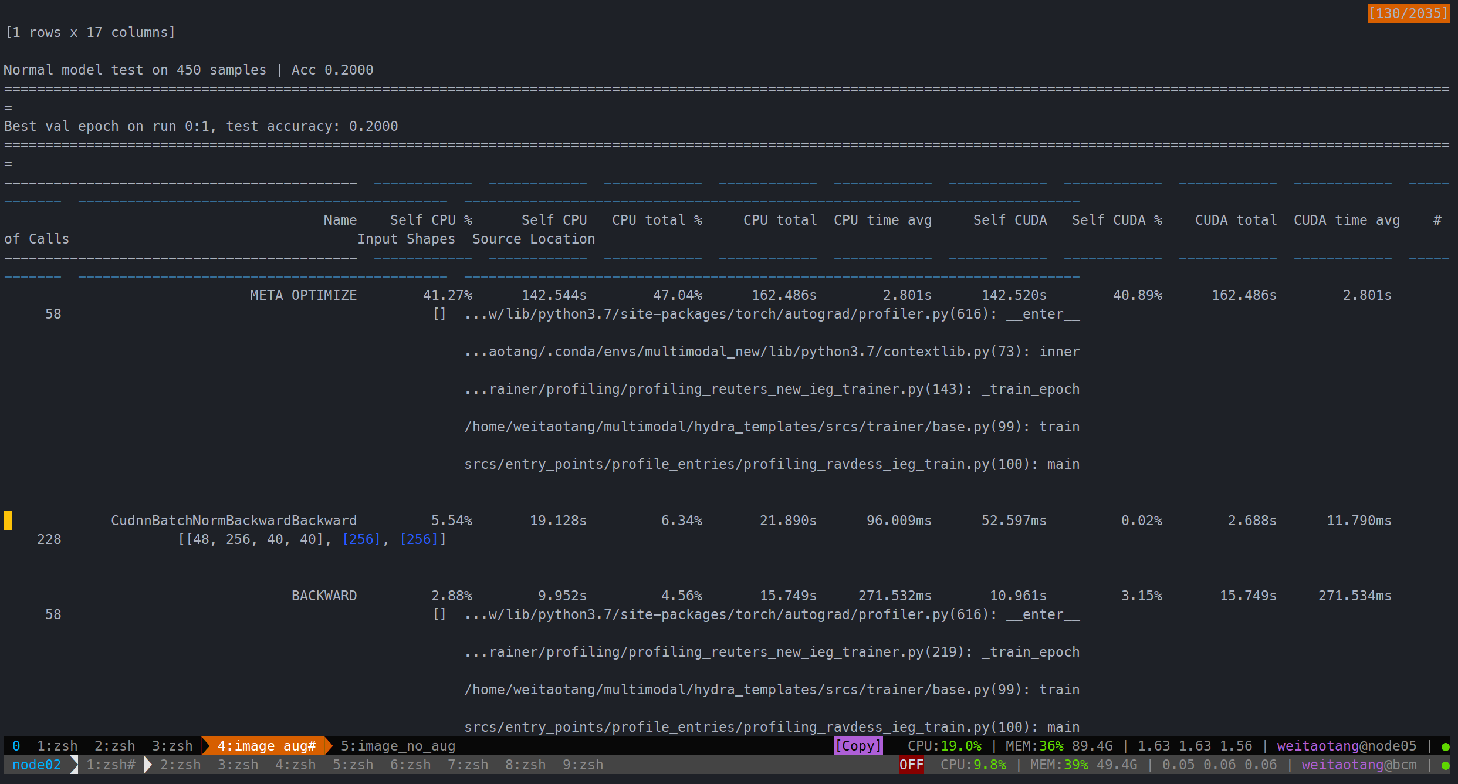Click the 3.15% Self CUDA value
Screen dimensions: 1458x784
(x=1142, y=596)
